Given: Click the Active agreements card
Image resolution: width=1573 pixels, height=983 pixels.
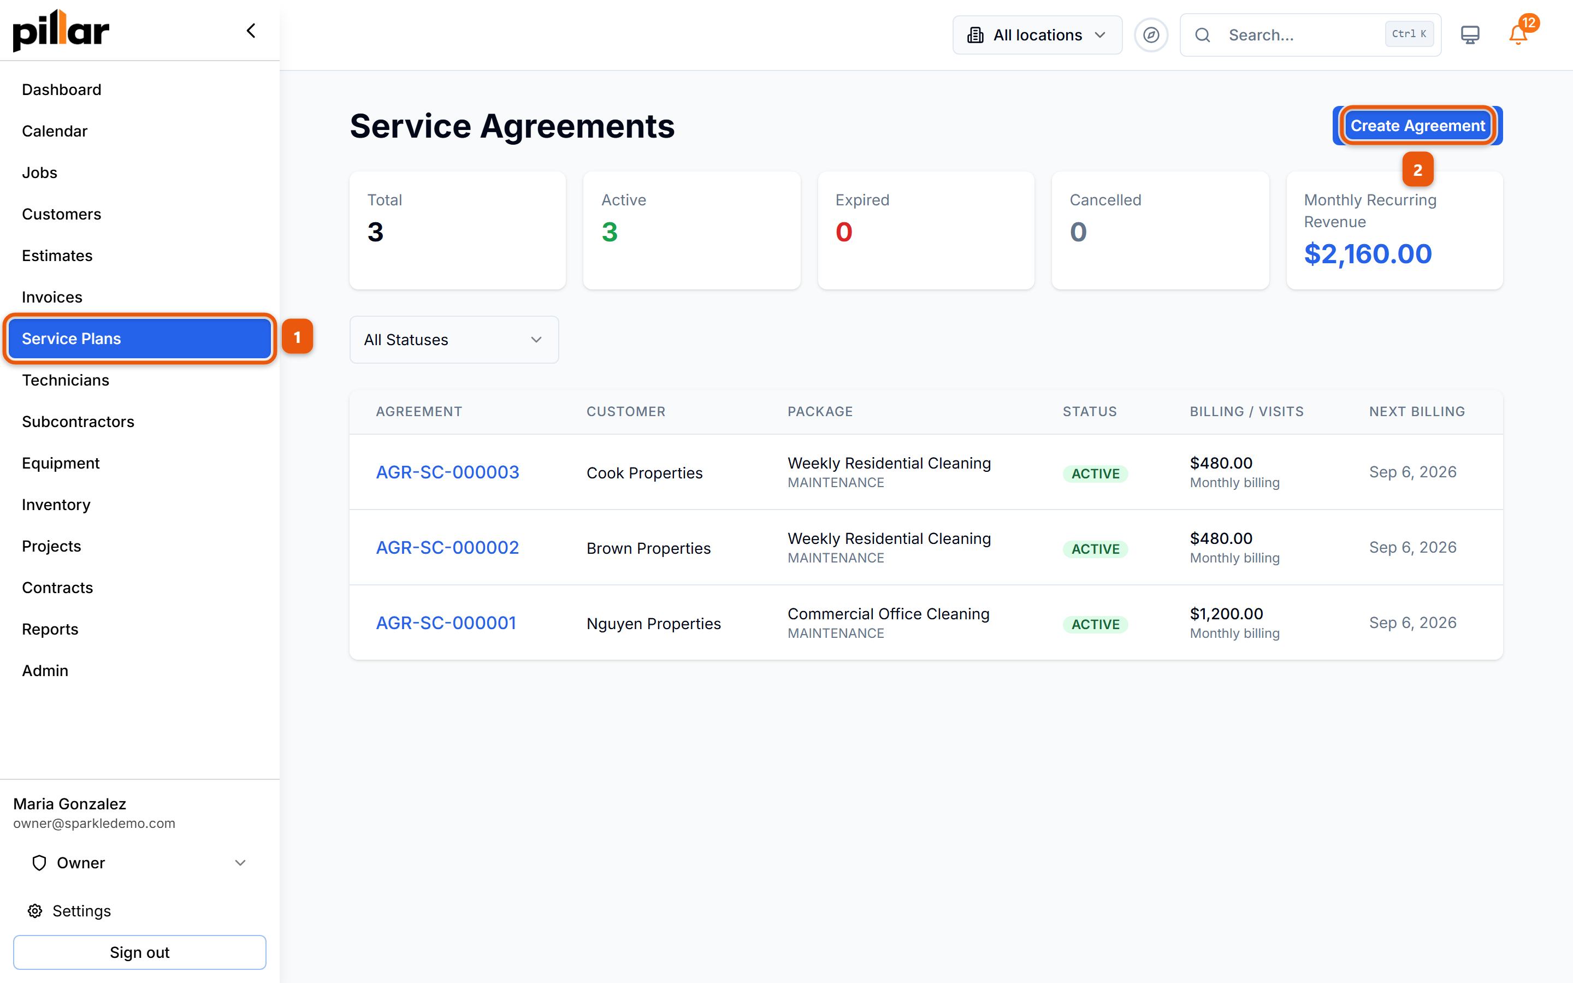Looking at the screenshot, I should tap(691, 231).
